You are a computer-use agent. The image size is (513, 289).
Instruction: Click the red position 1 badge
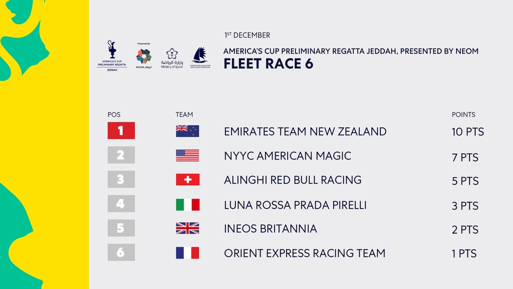pos(121,130)
